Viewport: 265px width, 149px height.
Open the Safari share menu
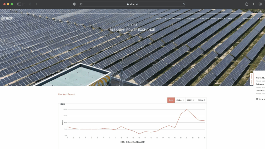pos(247,4)
